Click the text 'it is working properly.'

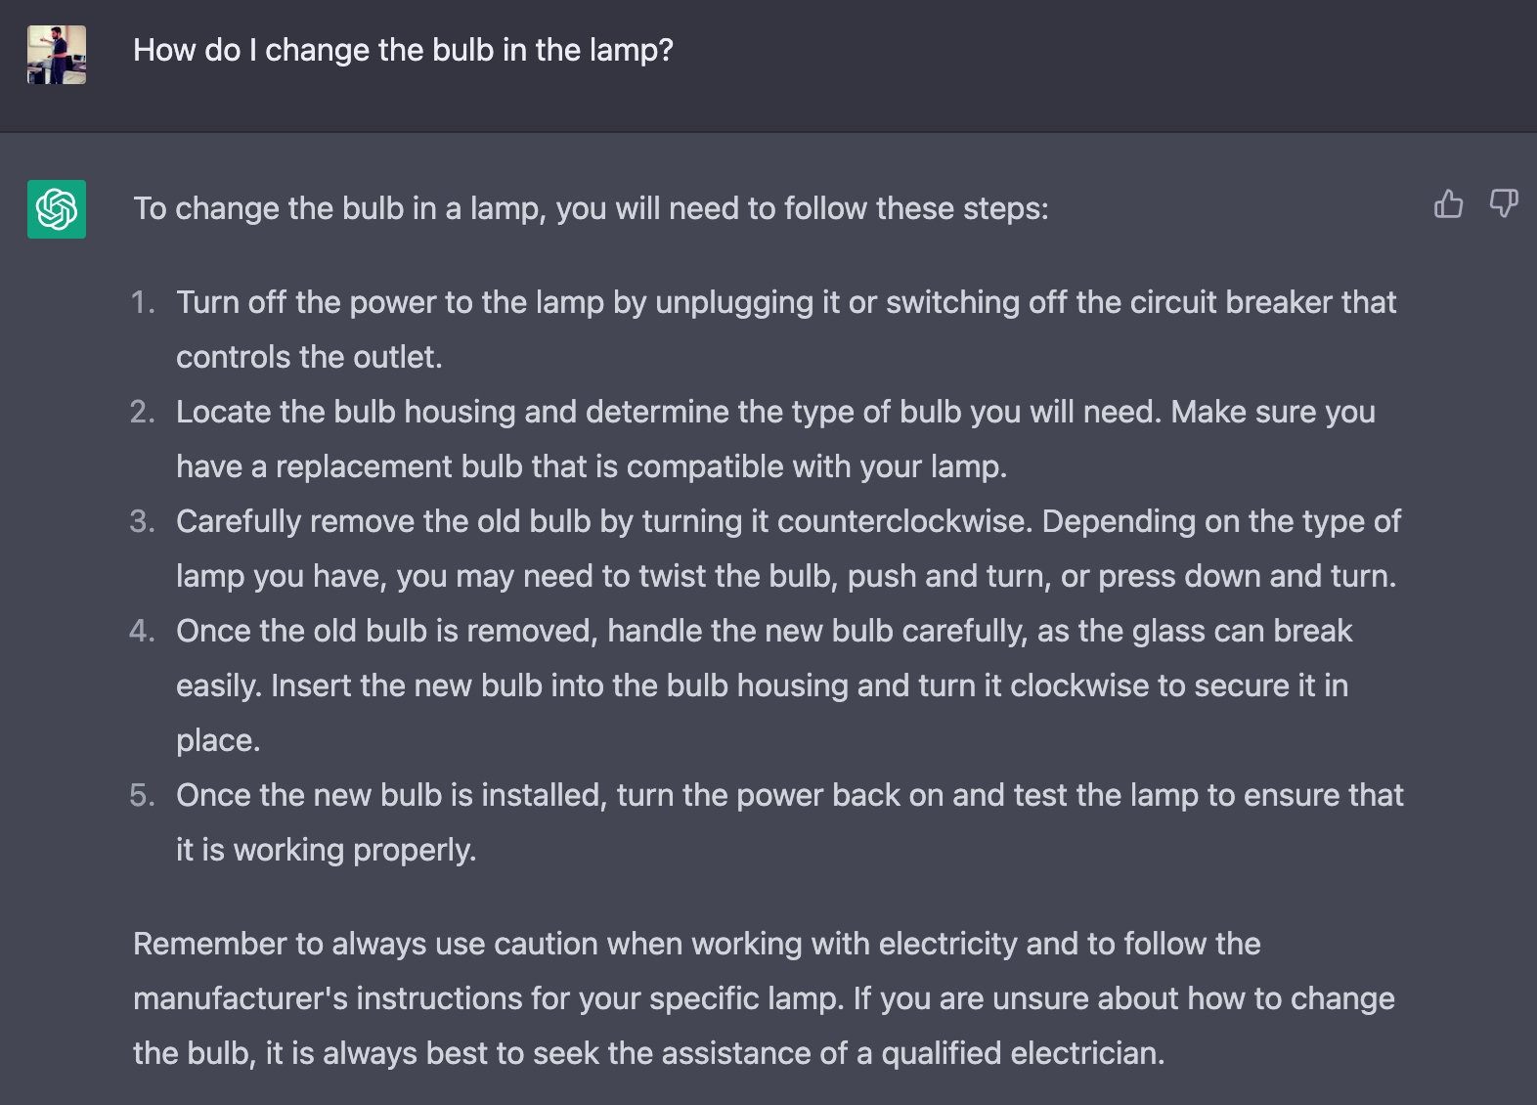click(327, 850)
